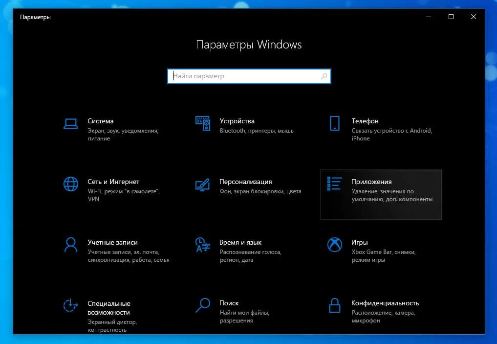Click the Приложения list icon
Image resolution: width=497 pixels, height=344 pixels.
(334, 183)
